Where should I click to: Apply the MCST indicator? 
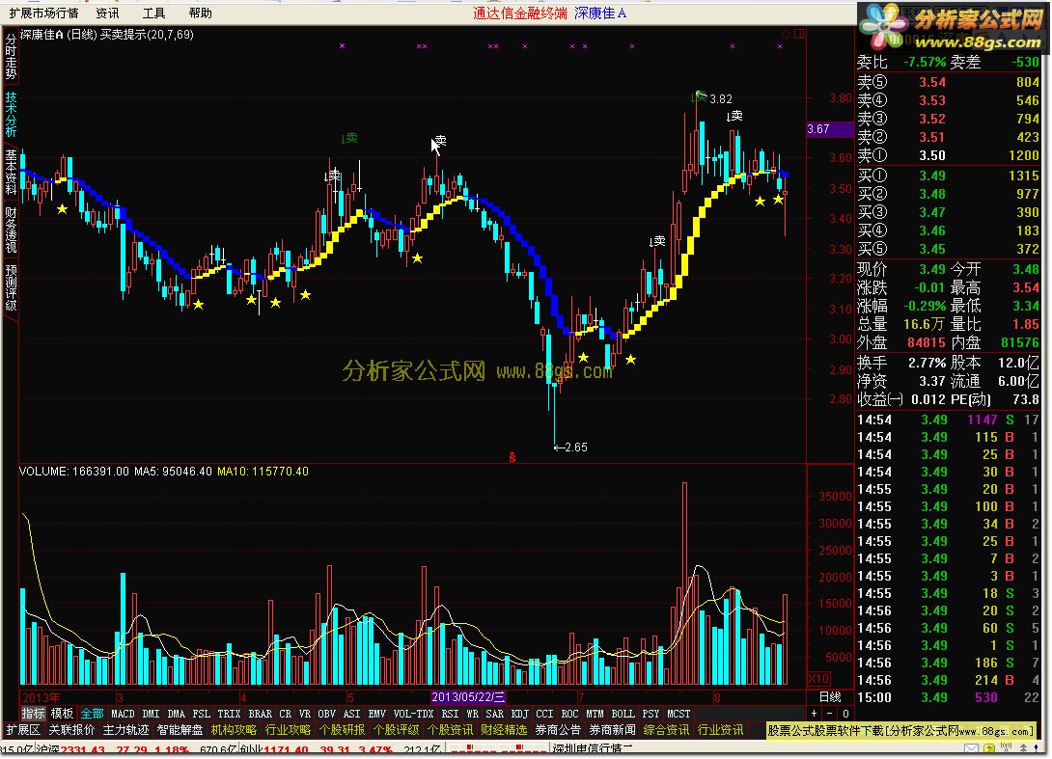point(678,714)
